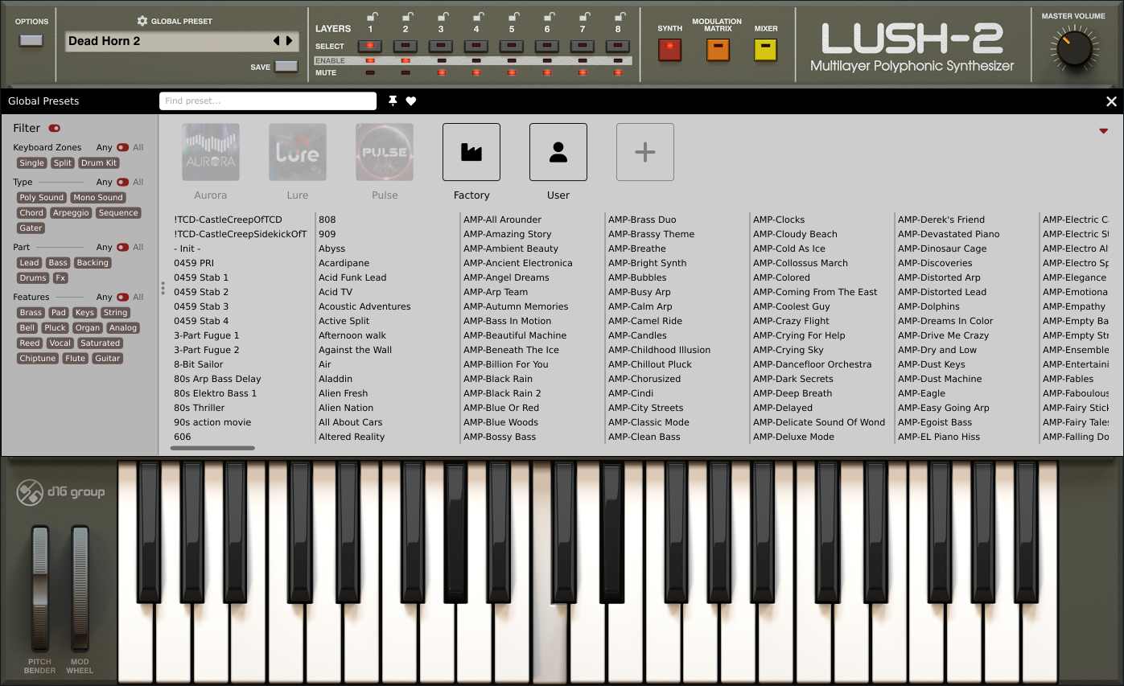The height and width of the screenshot is (686, 1124).
Task: Open the panel splitter dots handle
Action: (163, 288)
